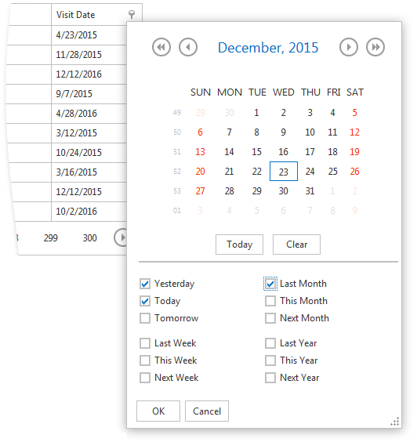Select December 10 in the calendar
The width and height of the screenshot is (417, 442).
(310, 132)
